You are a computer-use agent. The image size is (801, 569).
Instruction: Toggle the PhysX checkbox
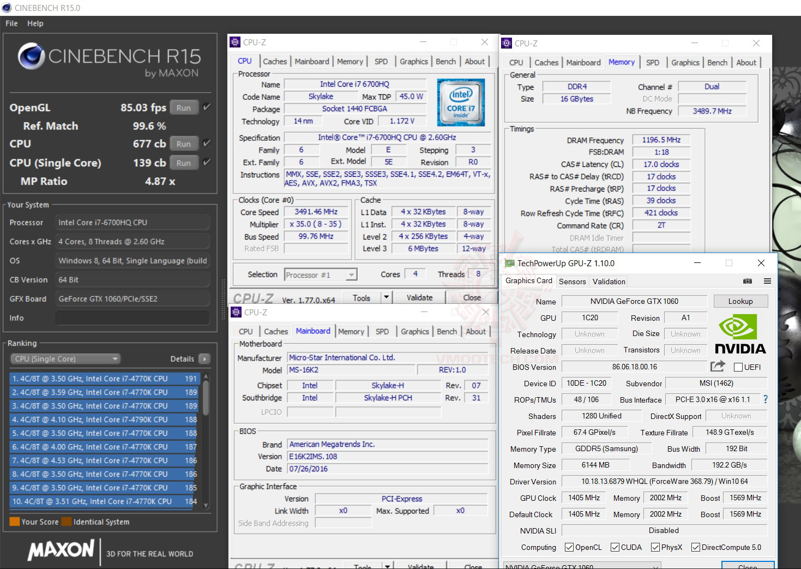pos(655,547)
